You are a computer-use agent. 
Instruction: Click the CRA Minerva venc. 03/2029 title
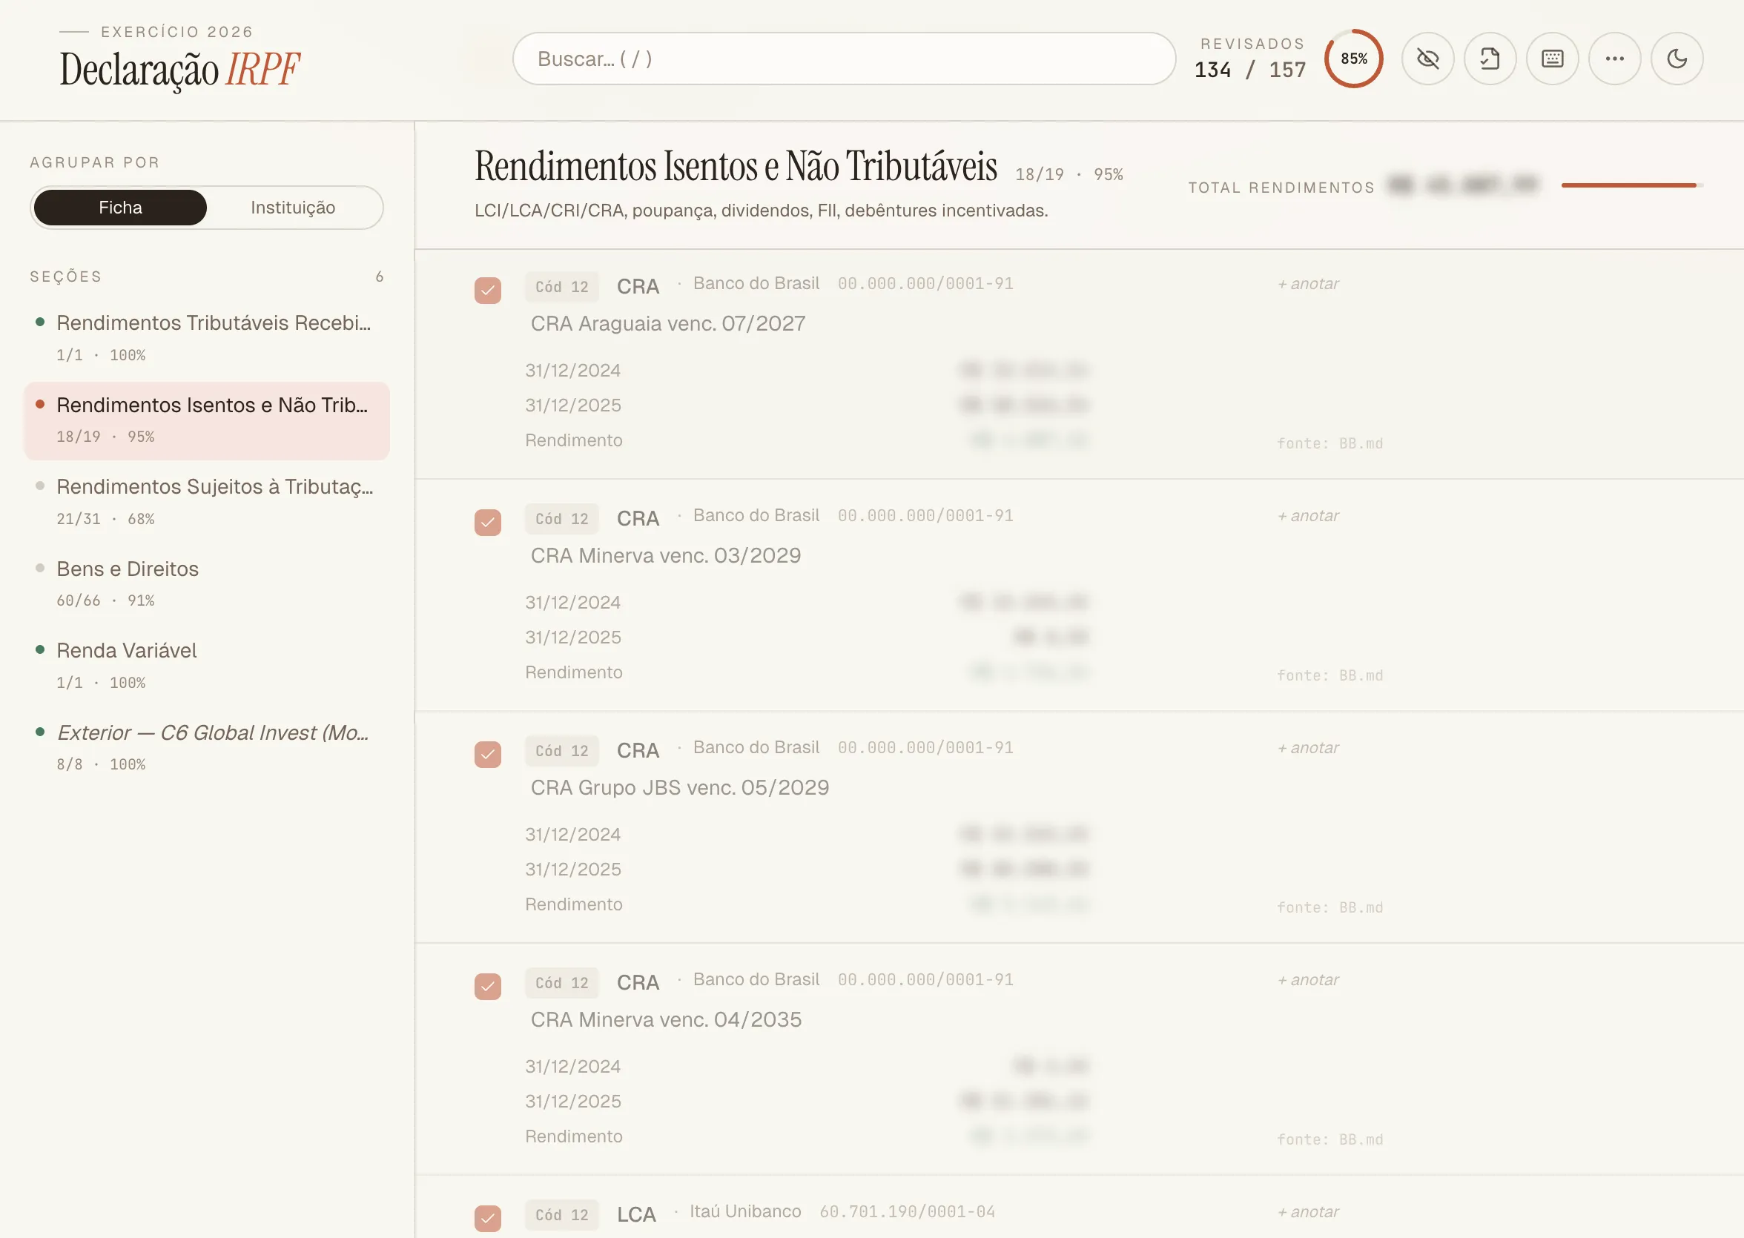tap(666, 556)
